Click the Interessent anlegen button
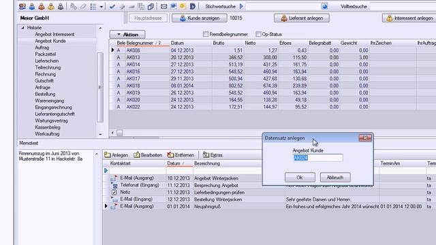The image size is (436, 245). point(409,18)
